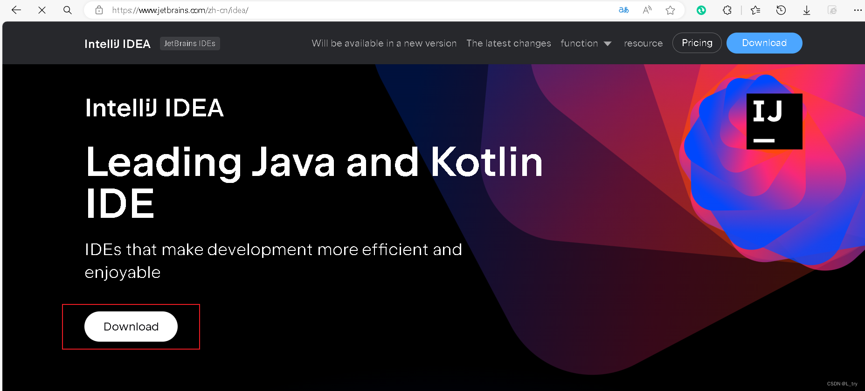Go back with the browser back arrow
Image resolution: width=865 pixels, height=391 pixels.
(16, 10)
